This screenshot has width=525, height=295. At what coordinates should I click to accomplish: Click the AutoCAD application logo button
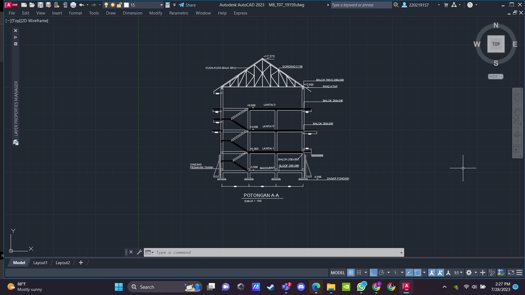tap(11, 5)
